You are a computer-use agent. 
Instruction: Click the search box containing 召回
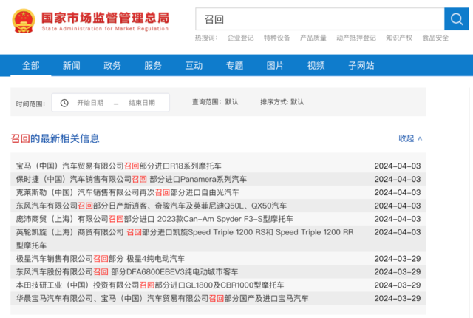click(319, 19)
